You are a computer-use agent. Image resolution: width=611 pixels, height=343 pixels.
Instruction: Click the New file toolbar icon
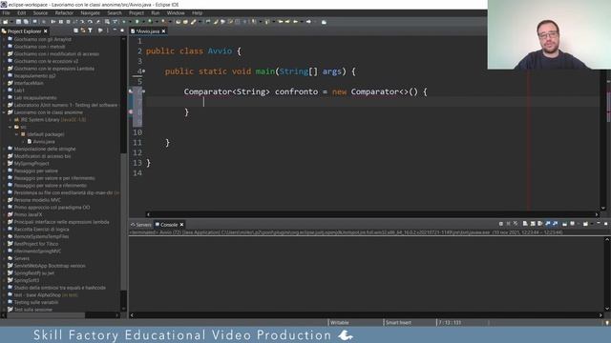[5, 22]
